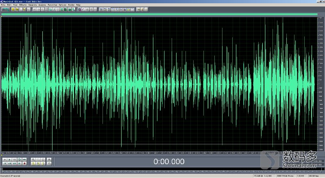325x178 pixels.
Task: Click Zoom Out Horizontally magnifier icon
Action: (38, 159)
